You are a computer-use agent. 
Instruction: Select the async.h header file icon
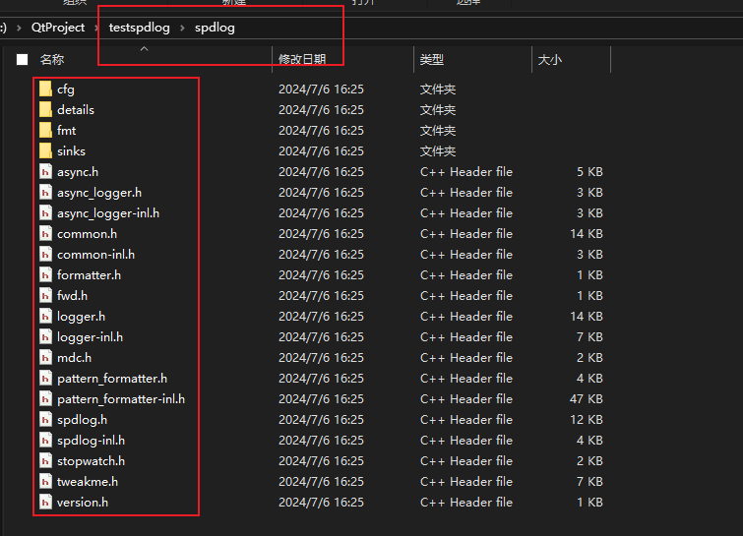(45, 172)
